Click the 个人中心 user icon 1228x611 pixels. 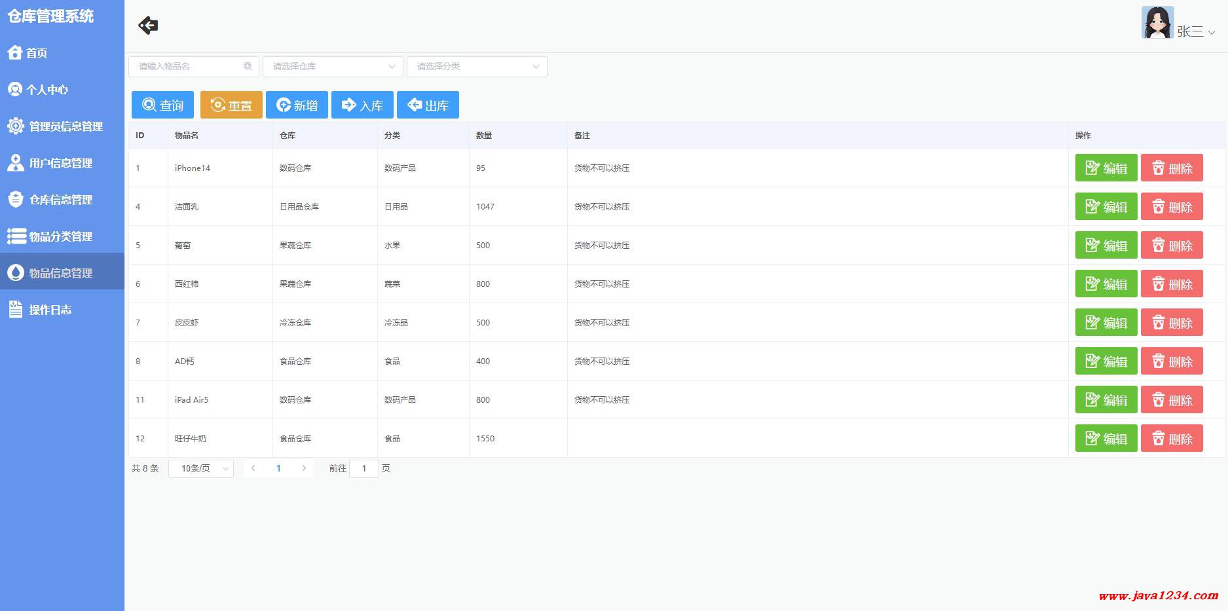click(x=15, y=89)
